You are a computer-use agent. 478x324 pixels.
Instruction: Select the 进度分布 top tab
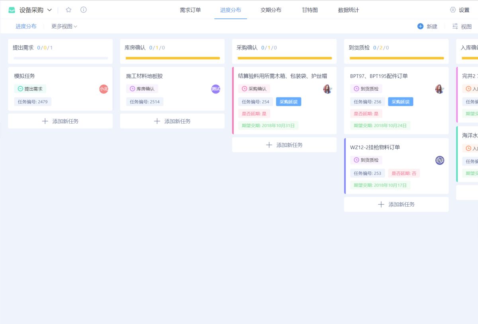pyautogui.click(x=231, y=10)
